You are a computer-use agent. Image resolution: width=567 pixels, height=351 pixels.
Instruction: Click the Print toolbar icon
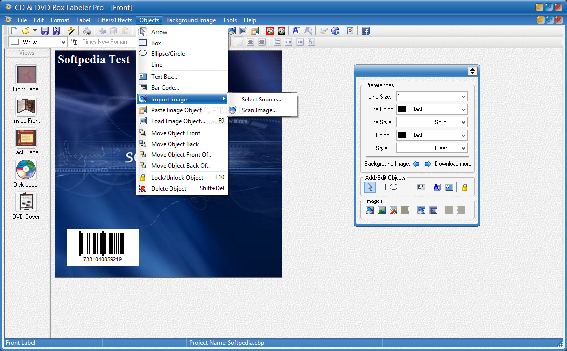[x=87, y=31]
